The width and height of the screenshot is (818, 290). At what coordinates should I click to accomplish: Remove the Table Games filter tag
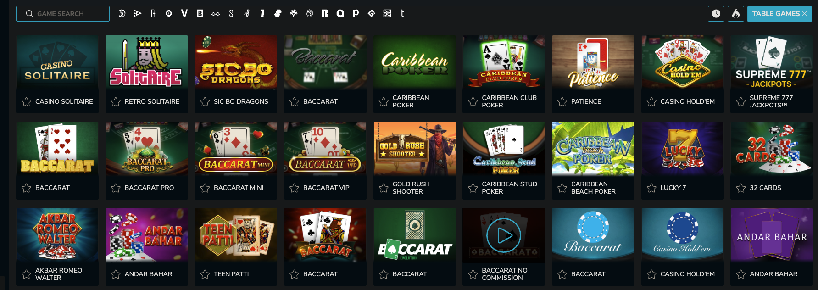804,14
